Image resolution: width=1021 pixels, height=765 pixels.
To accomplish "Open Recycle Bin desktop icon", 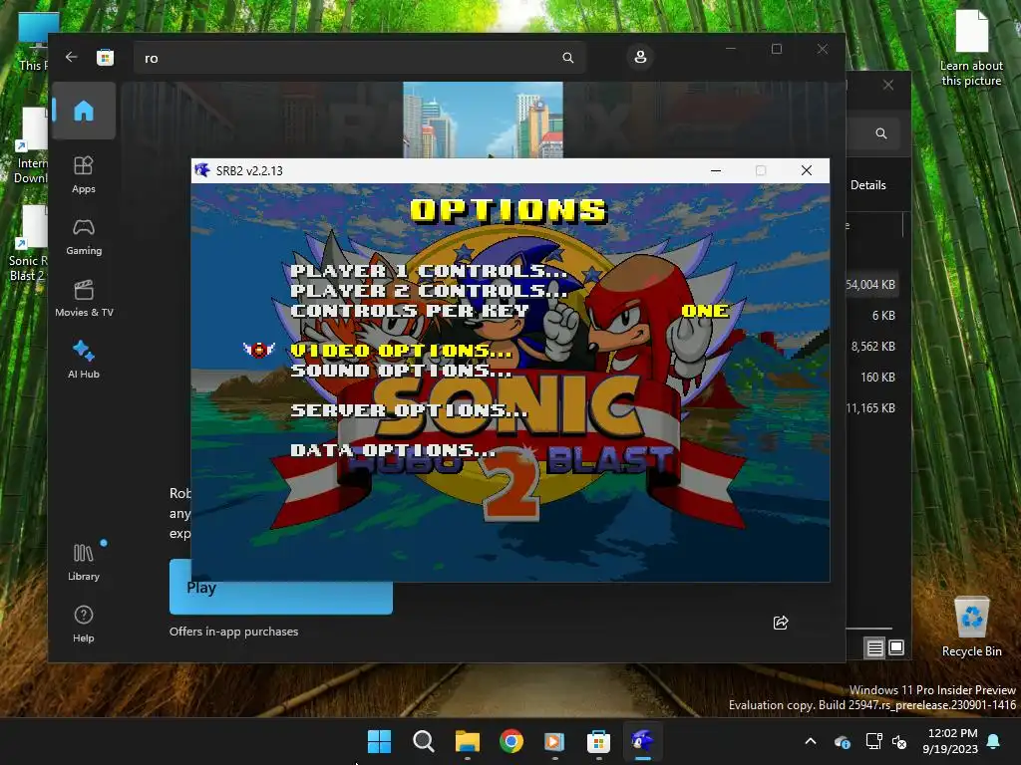I will click(971, 628).
